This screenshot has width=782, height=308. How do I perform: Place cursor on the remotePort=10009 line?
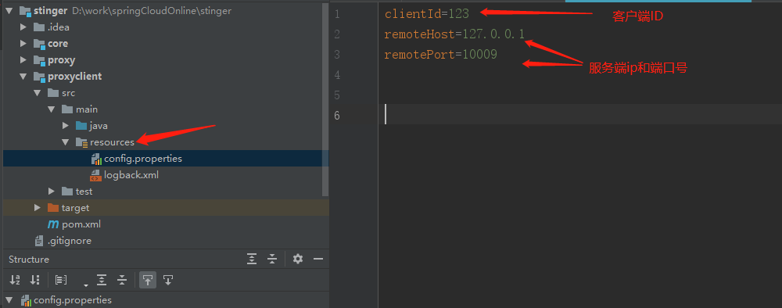tap(440, 55)
